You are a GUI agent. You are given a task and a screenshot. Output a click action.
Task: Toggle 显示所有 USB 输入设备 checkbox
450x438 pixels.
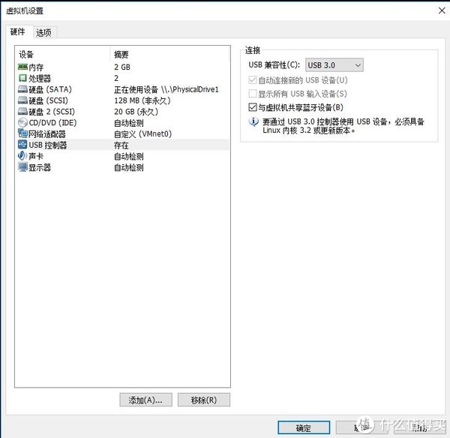pos(252,94)
